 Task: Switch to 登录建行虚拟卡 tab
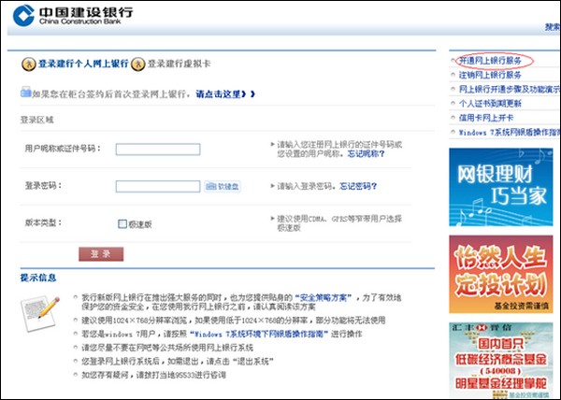(180, 64)
